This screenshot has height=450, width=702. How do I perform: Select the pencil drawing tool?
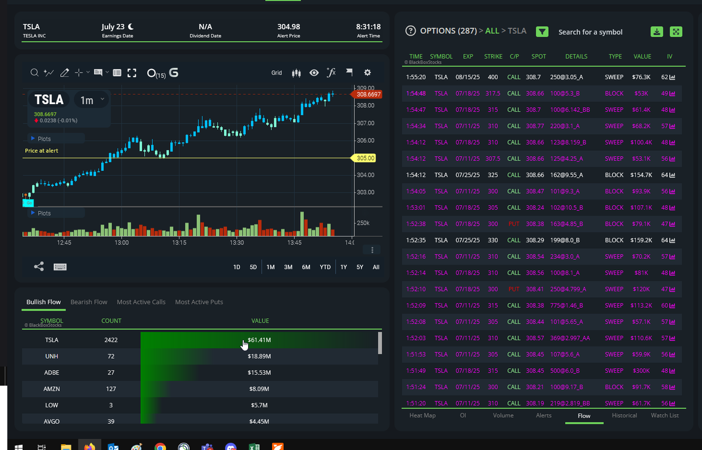(64, 73)
